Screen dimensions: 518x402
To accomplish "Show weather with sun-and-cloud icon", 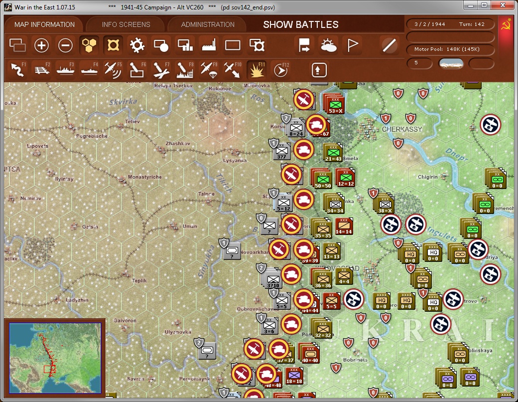I will [328, 45].
